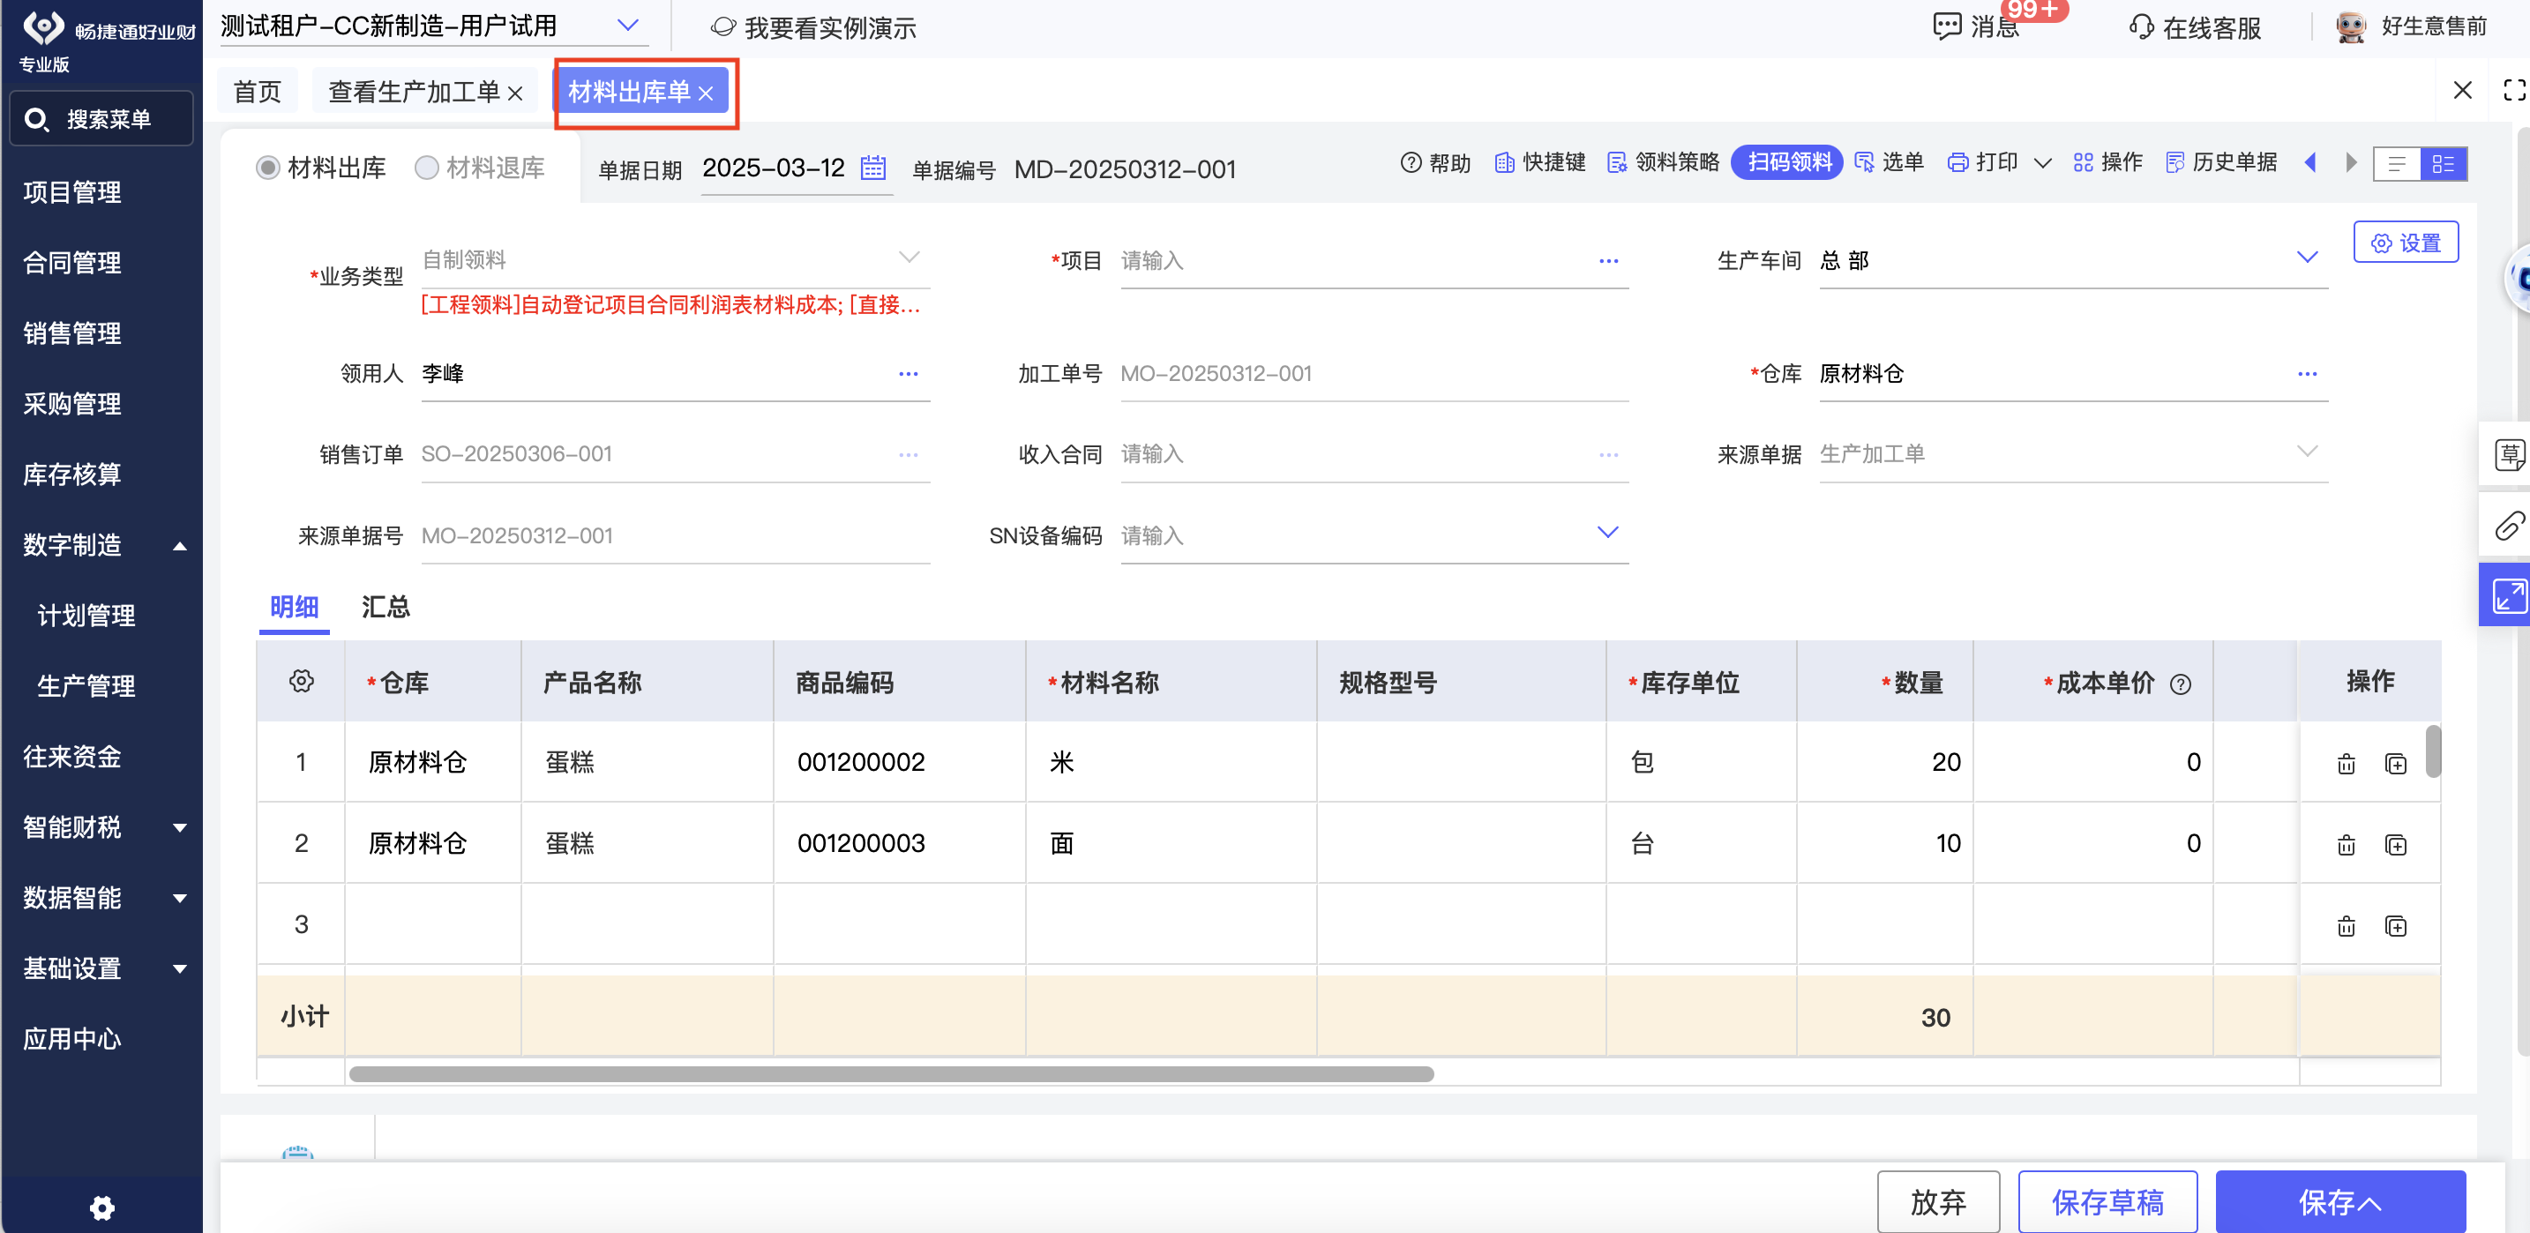Open the draft icon on right sidebar
This screenshot has height=1233, width=2530.
pyautogui.click(x=2510, y=454)
